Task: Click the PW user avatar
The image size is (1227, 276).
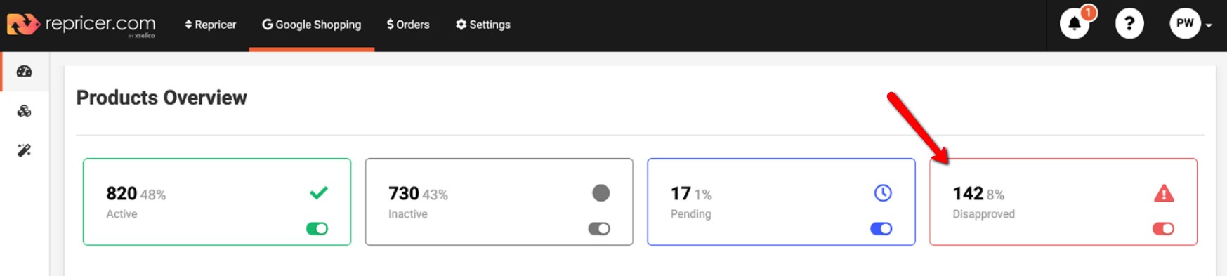Action: pyautogui.click(x=1185, y=24)
